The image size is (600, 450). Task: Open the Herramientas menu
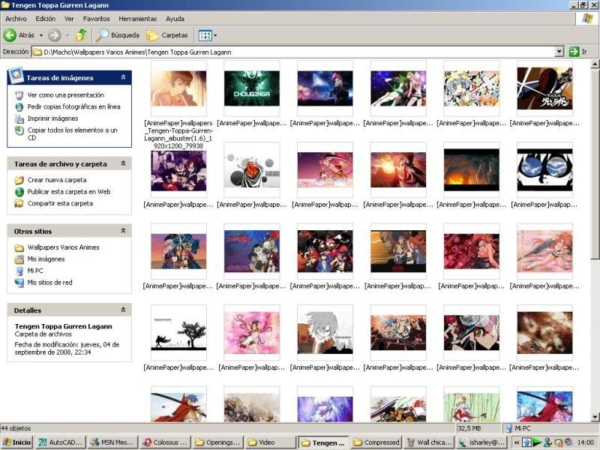pos(138,19)
